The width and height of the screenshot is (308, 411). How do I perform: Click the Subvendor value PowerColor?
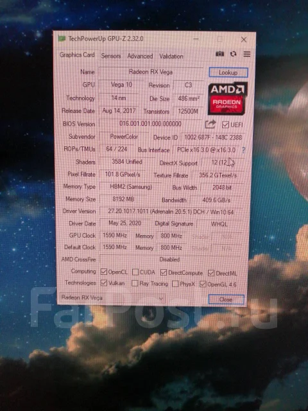[124, 137]
